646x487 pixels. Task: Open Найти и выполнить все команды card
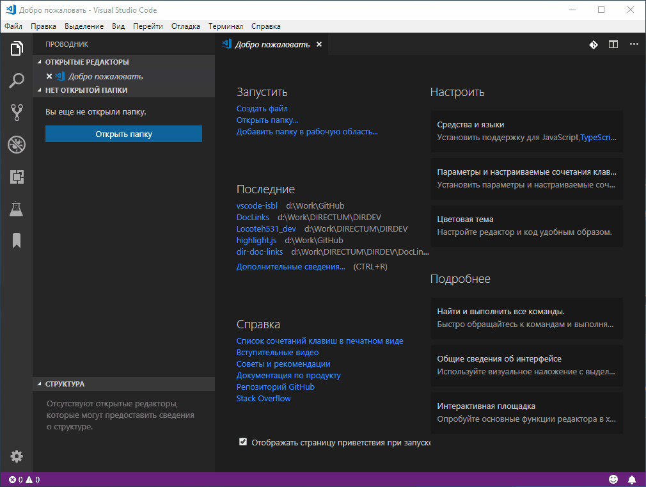tap(526, 318)
